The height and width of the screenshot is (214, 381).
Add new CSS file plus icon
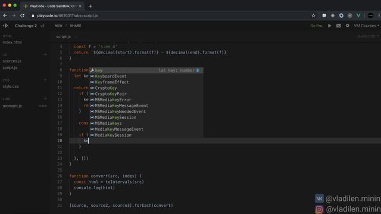pos(45,80)
